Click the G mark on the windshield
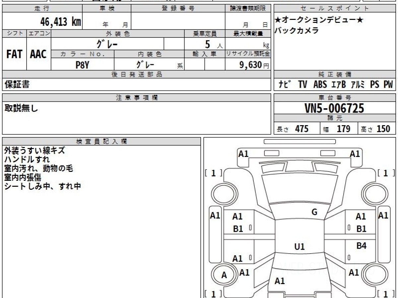398x298 pixels. [314, 213]
